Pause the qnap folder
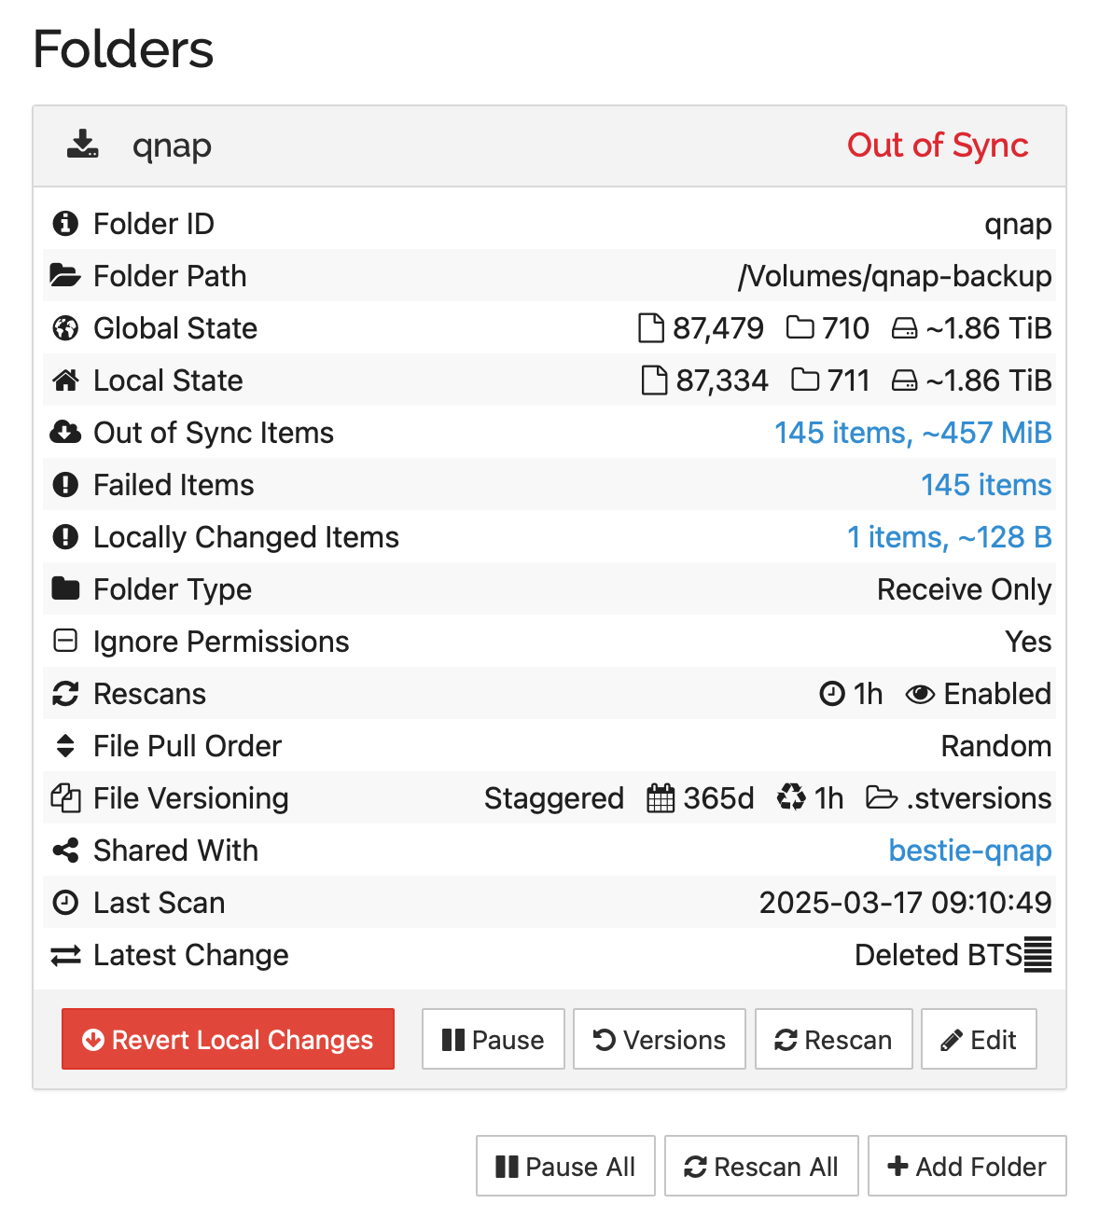Viewport: 1099px width, 1231px height. 493,1039
